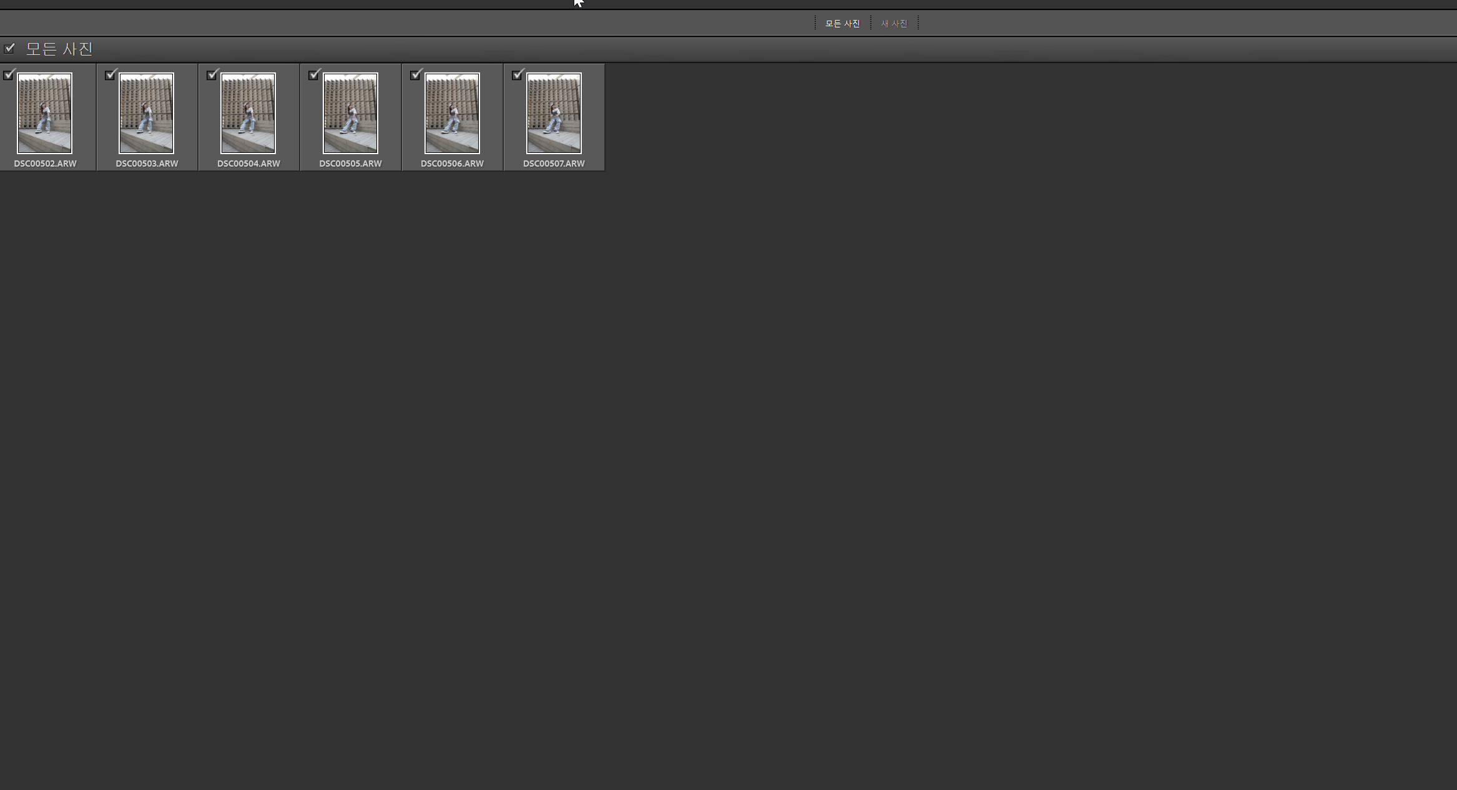Click the DSC00506.ARW filename label
The height and width of the screenshot is (790, 1457).
click(x=452, y=163)
